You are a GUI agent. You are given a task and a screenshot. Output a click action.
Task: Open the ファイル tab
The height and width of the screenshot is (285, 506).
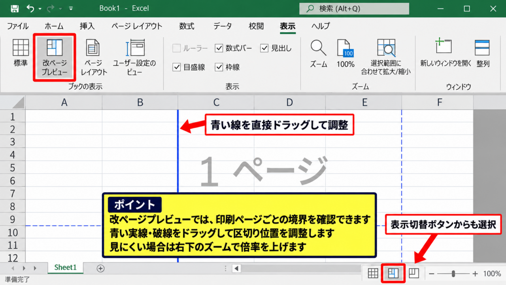(x=18, y=26)
